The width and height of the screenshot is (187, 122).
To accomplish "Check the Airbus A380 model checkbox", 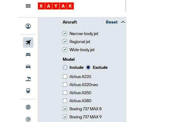I will pos(65,101).
